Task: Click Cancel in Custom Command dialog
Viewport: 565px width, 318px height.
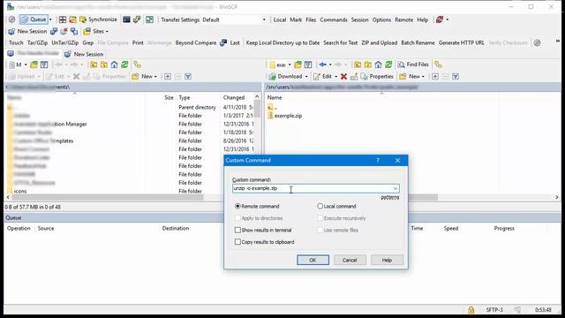Action: click(350, 260)
